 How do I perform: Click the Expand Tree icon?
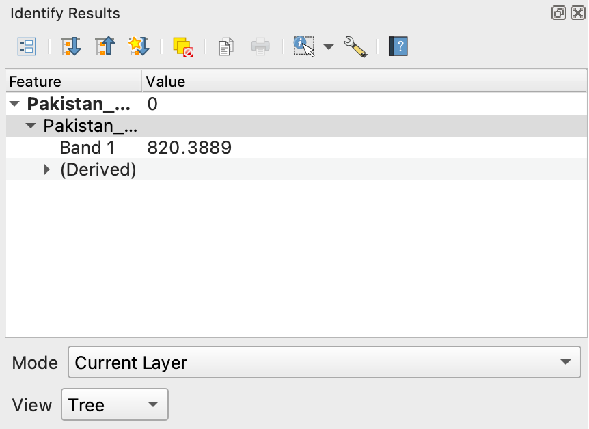point(70,46)
